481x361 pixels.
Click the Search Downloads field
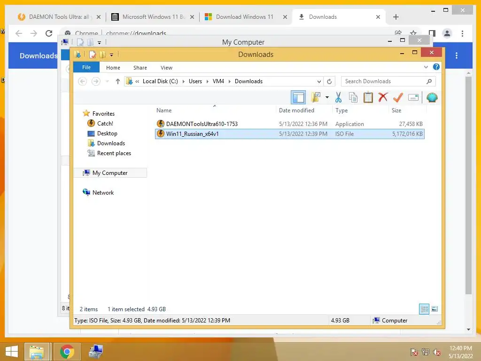[x=388, y=81]
